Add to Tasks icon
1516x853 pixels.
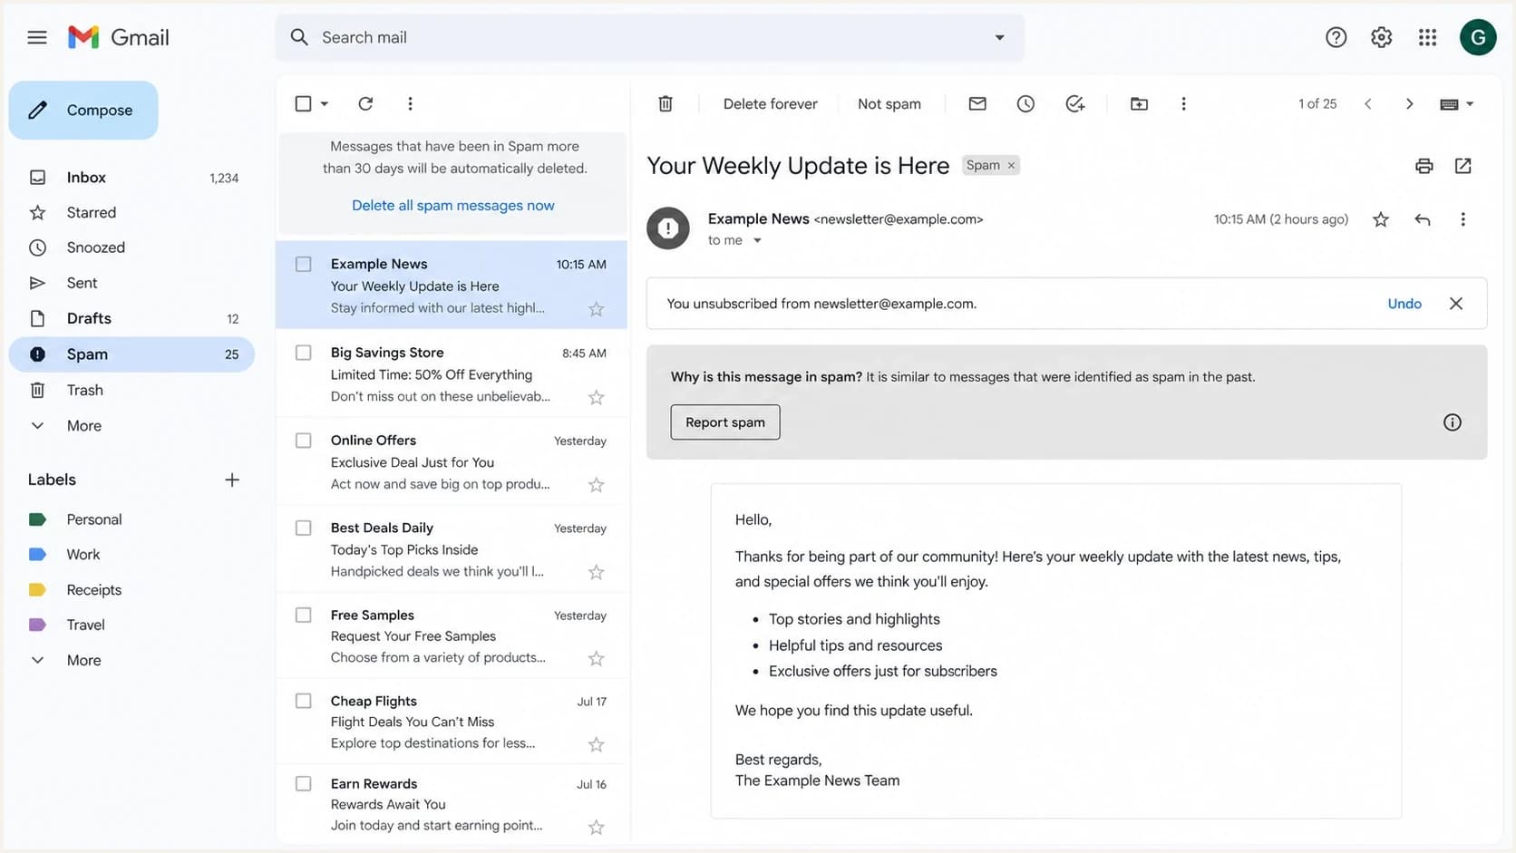pyautogui.click(x=1074, y=103)
